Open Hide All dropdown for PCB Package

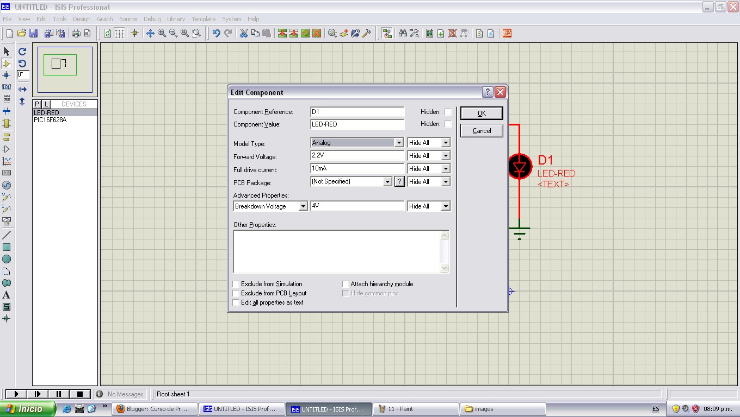[446, 182]
